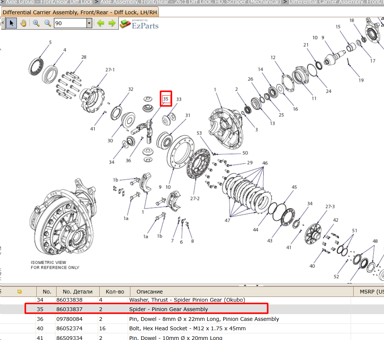Click callout 27-3 in the diagram
The image size is (384, 340).
[330, 207]
